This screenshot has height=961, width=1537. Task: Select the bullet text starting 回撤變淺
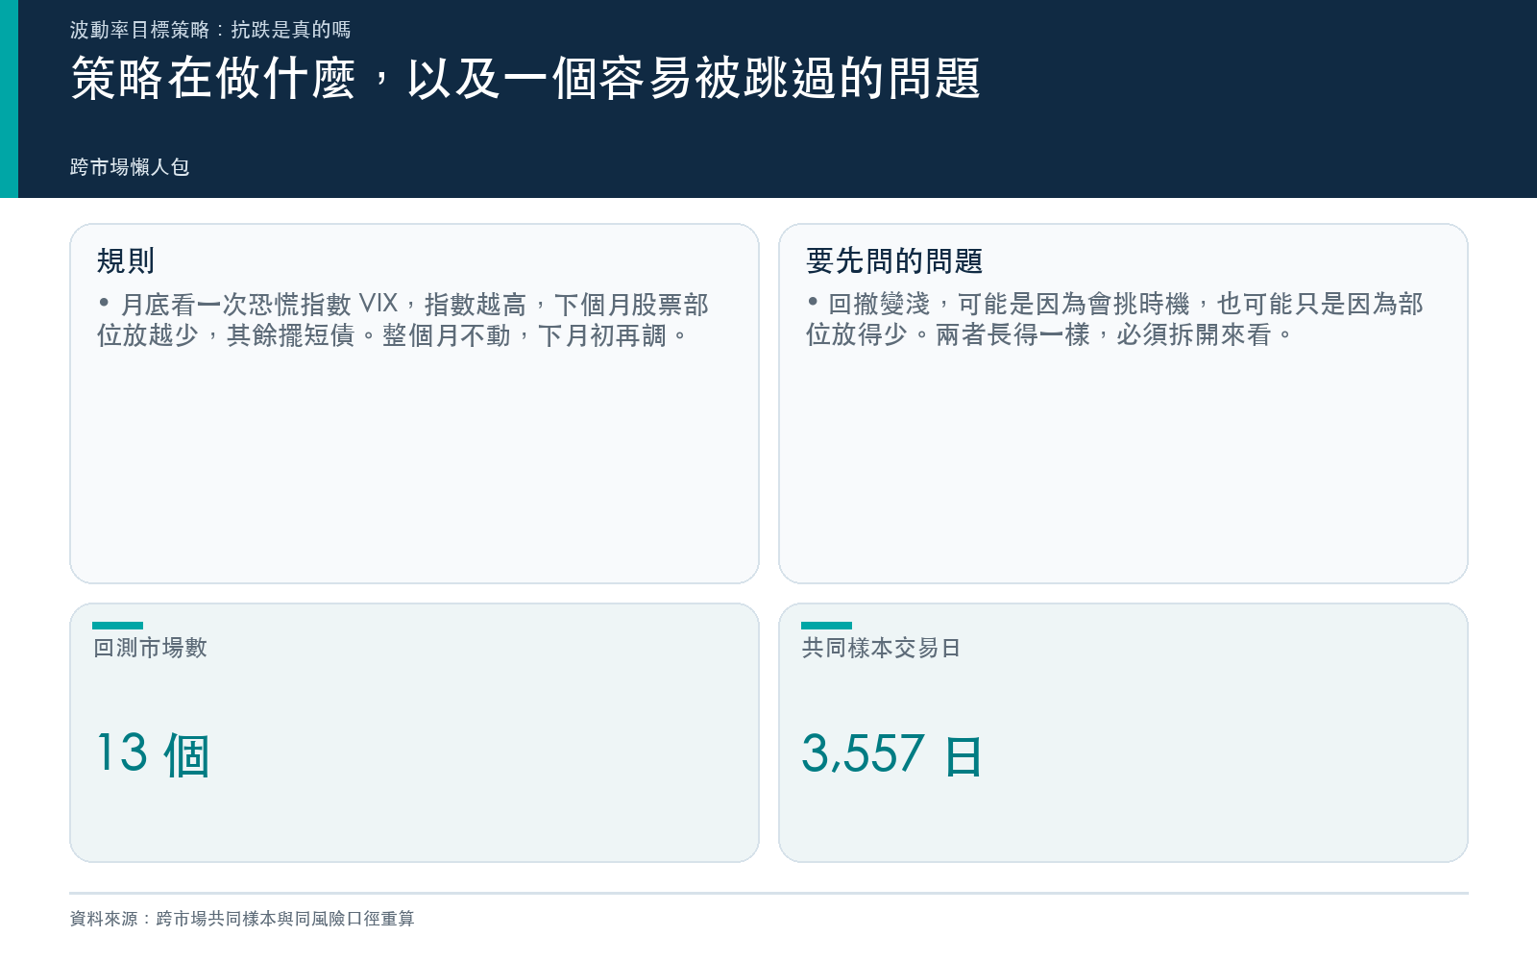point(1114,319)
